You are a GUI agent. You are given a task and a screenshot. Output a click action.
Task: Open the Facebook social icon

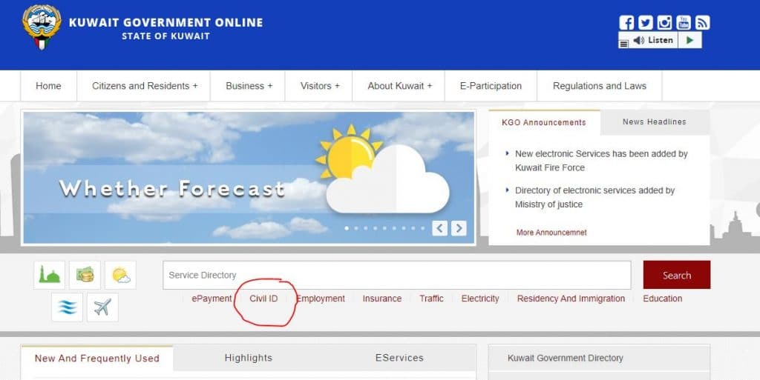pyautogui.click(x=626, y=22)
